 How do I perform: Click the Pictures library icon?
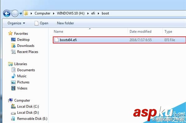click(x=13, y=82)
